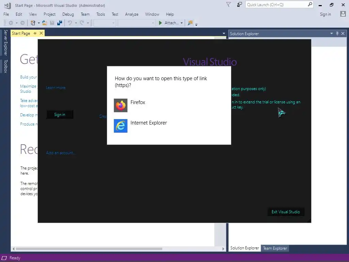This screenshot has height=262, width=349.
Task: Open the document tab list dropdown
Action: click(x=224, y=33)
